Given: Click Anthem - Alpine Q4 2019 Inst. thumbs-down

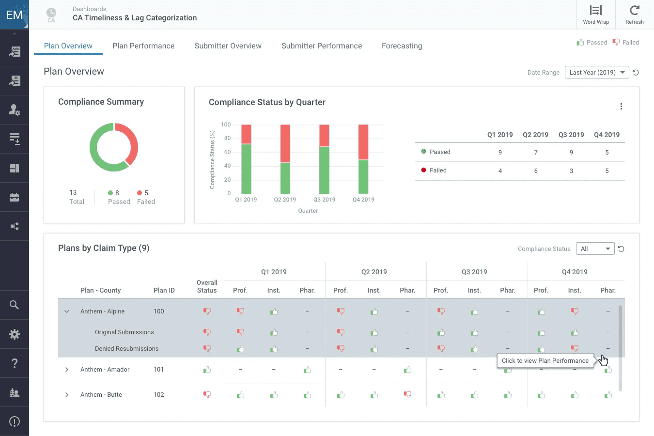Looking at the screenshot, I should click(x=575, y=311).
